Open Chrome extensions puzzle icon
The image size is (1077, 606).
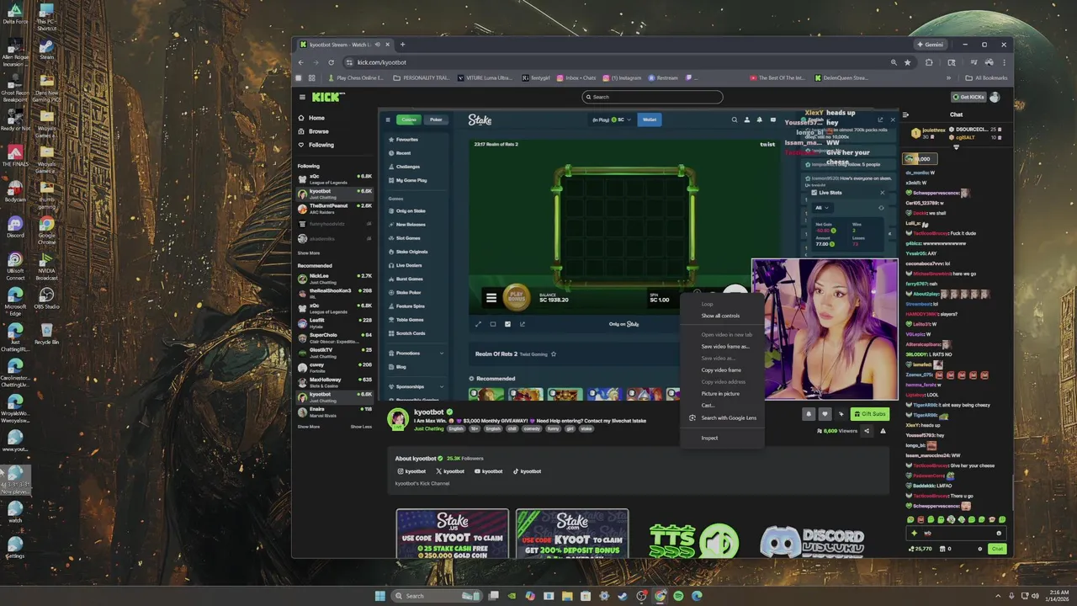929,62
